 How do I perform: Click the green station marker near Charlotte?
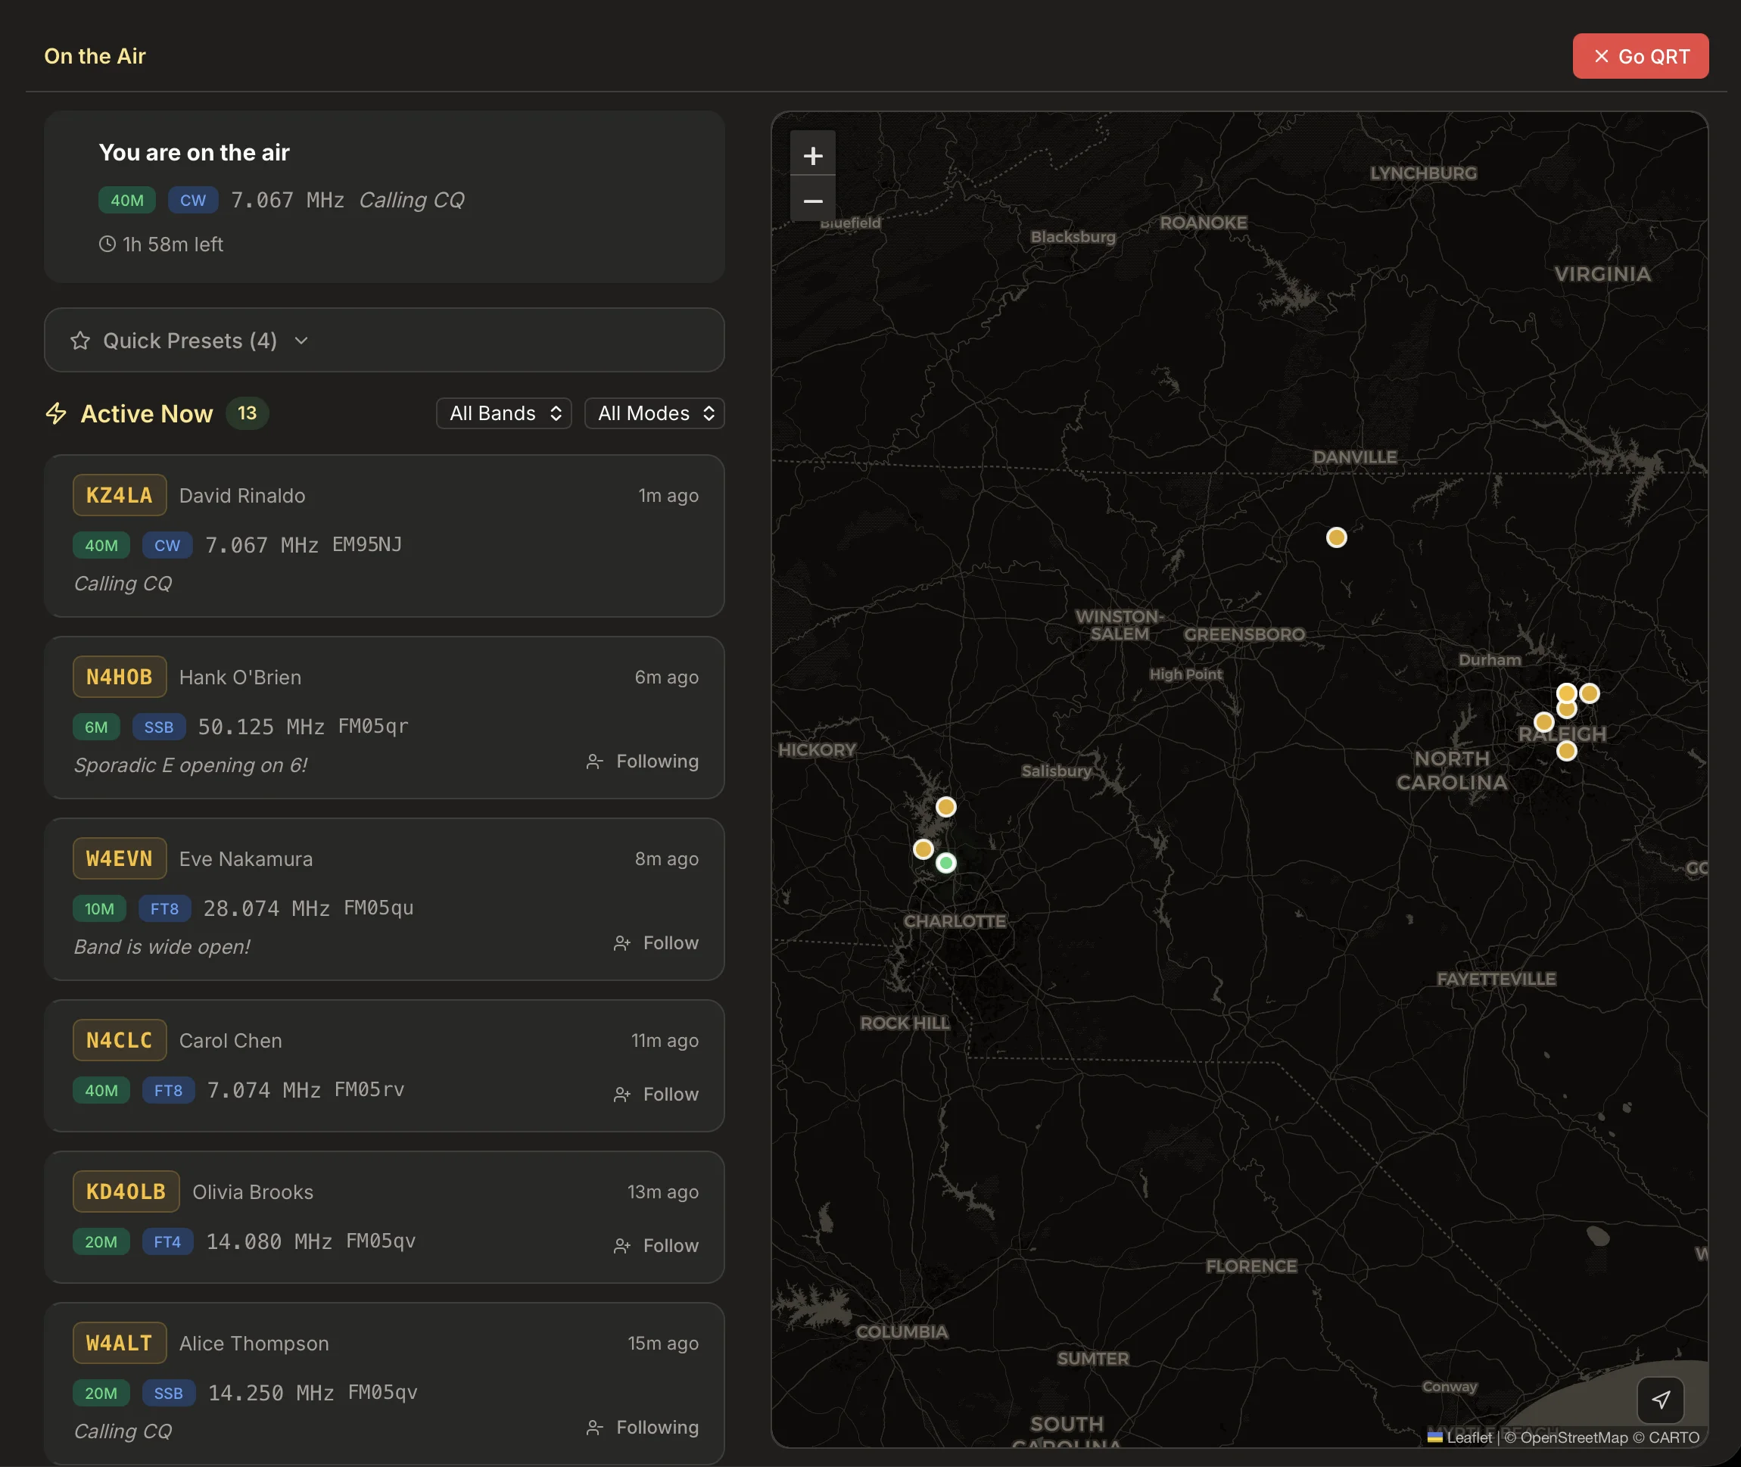coord(945,862)
